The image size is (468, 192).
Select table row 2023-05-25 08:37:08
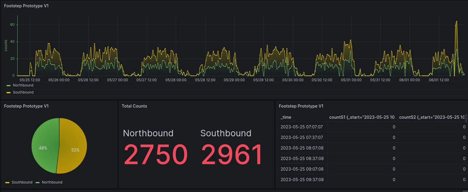[372, 159]
